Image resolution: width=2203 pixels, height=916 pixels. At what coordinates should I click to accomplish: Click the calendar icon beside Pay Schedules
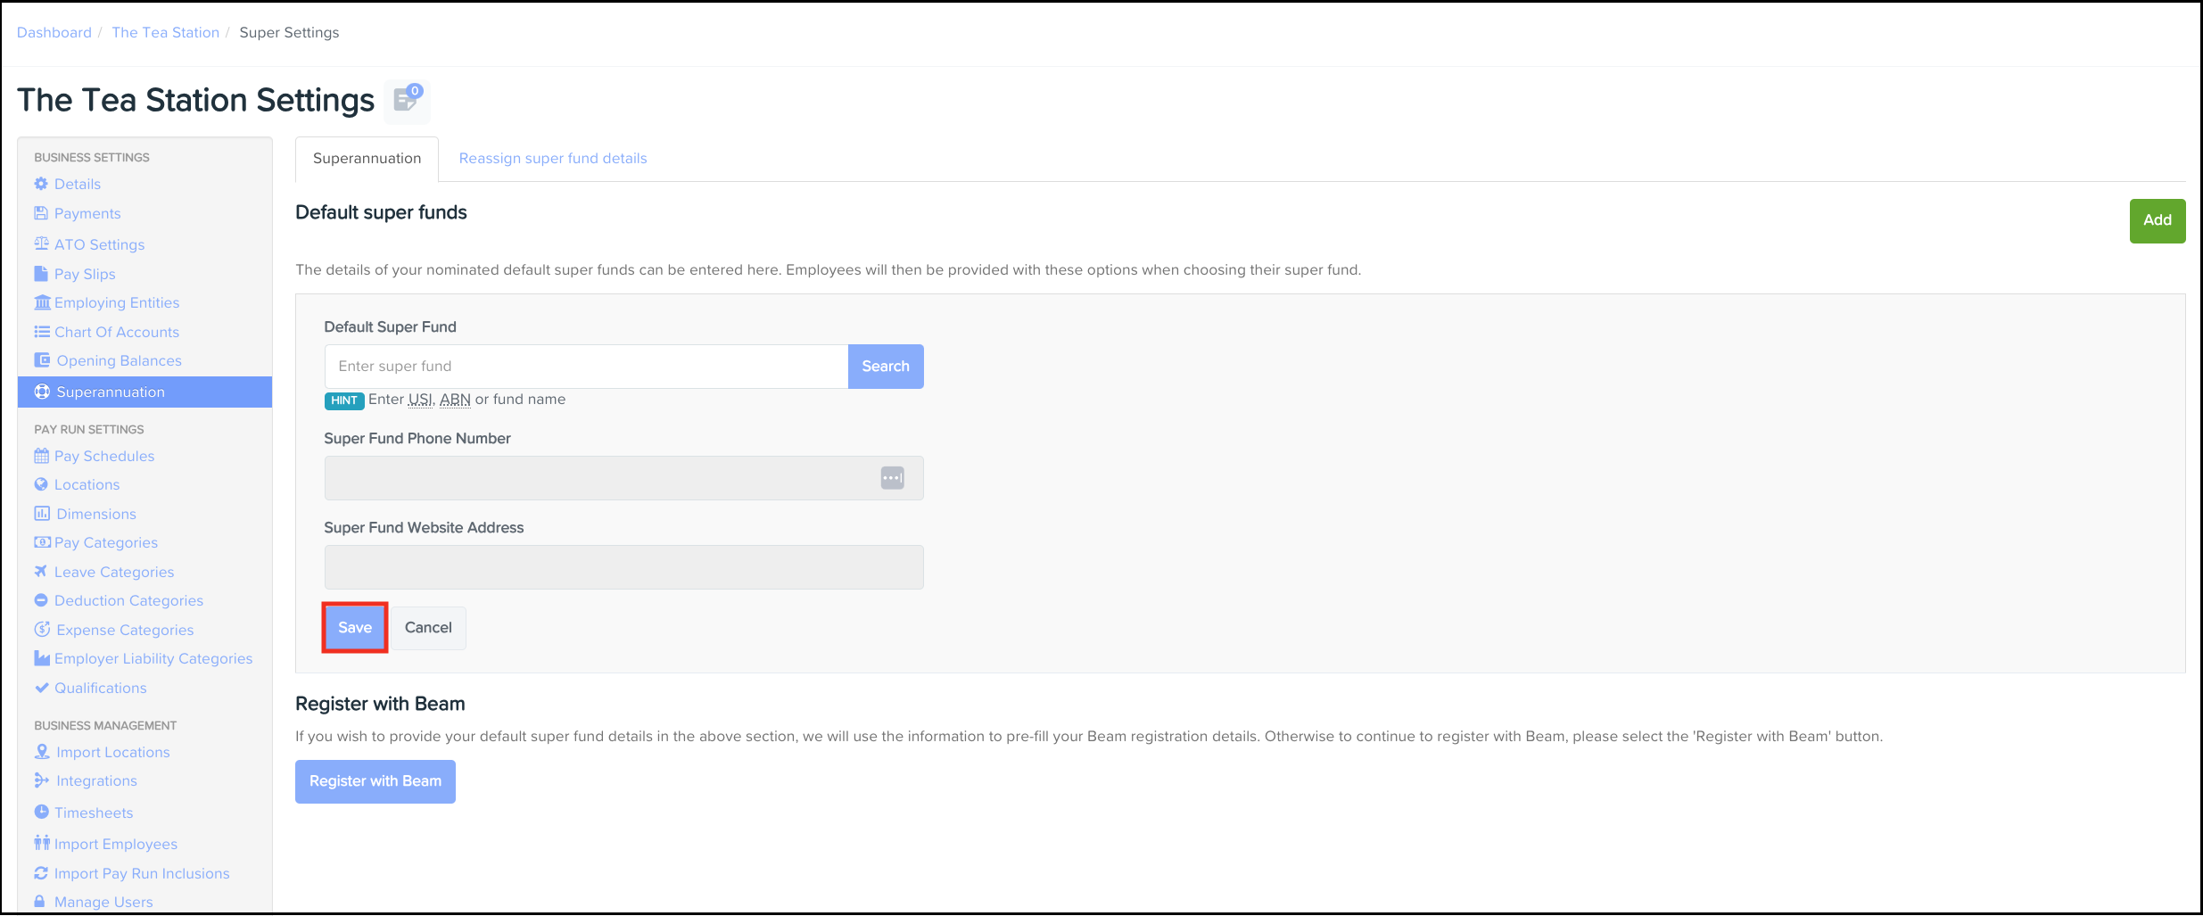tap(41, 456)
